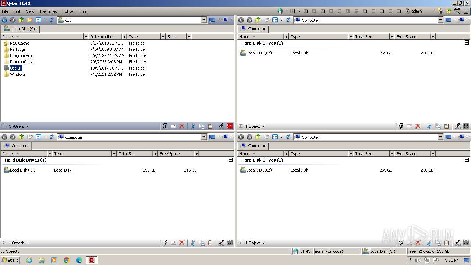Click paste clipboard icon in top-left pane toolbar
The height and width of the screenshot is (265, 471).
pyautogui.click(x=210, y=126)
